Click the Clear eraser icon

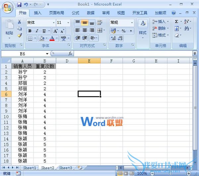(x=176, y=35)
